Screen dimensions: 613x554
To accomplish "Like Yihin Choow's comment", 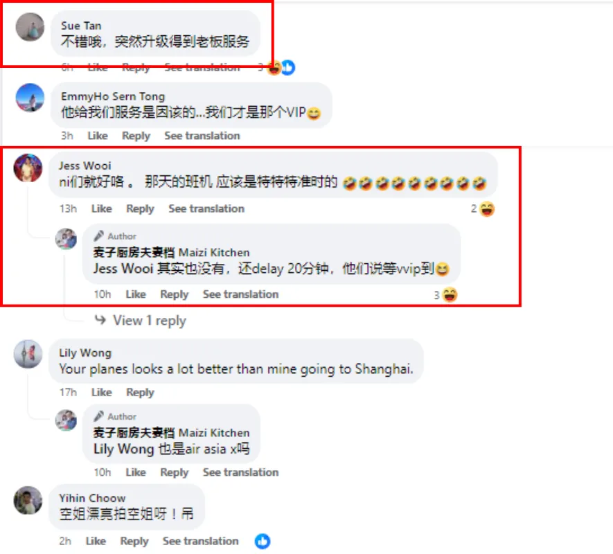I will pos(96,541).
